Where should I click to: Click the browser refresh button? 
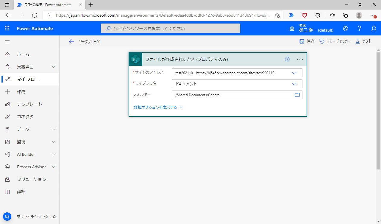(35, 15)
